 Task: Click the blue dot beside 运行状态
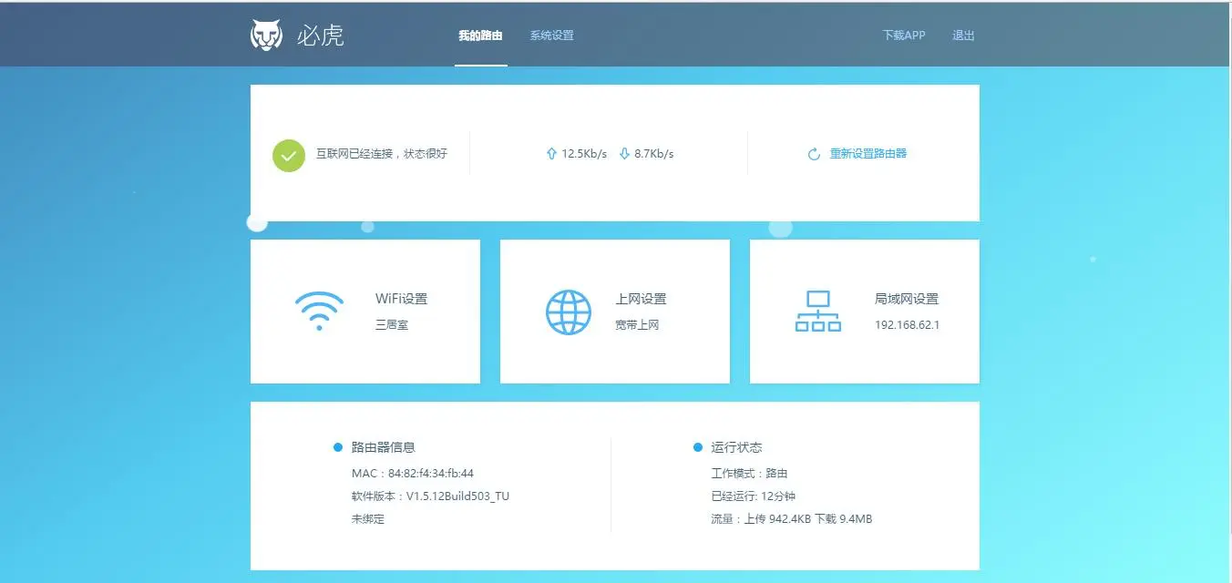[x=698, y=447]
